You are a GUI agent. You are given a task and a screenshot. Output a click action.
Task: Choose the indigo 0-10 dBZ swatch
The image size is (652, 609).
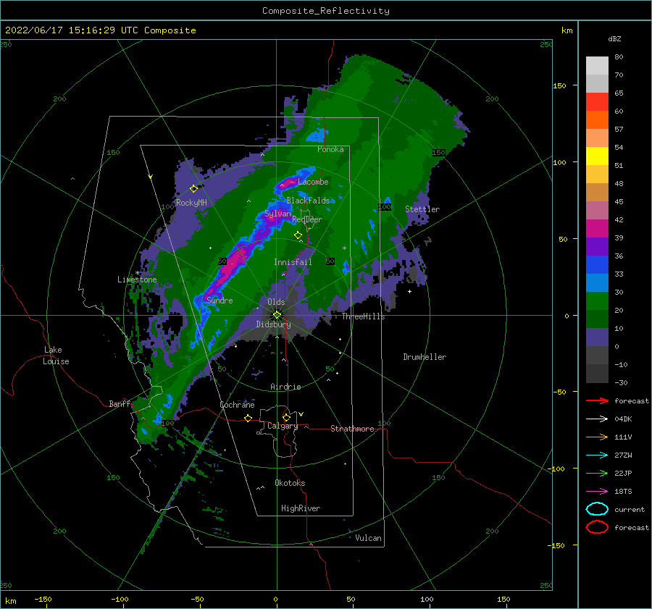597,337
